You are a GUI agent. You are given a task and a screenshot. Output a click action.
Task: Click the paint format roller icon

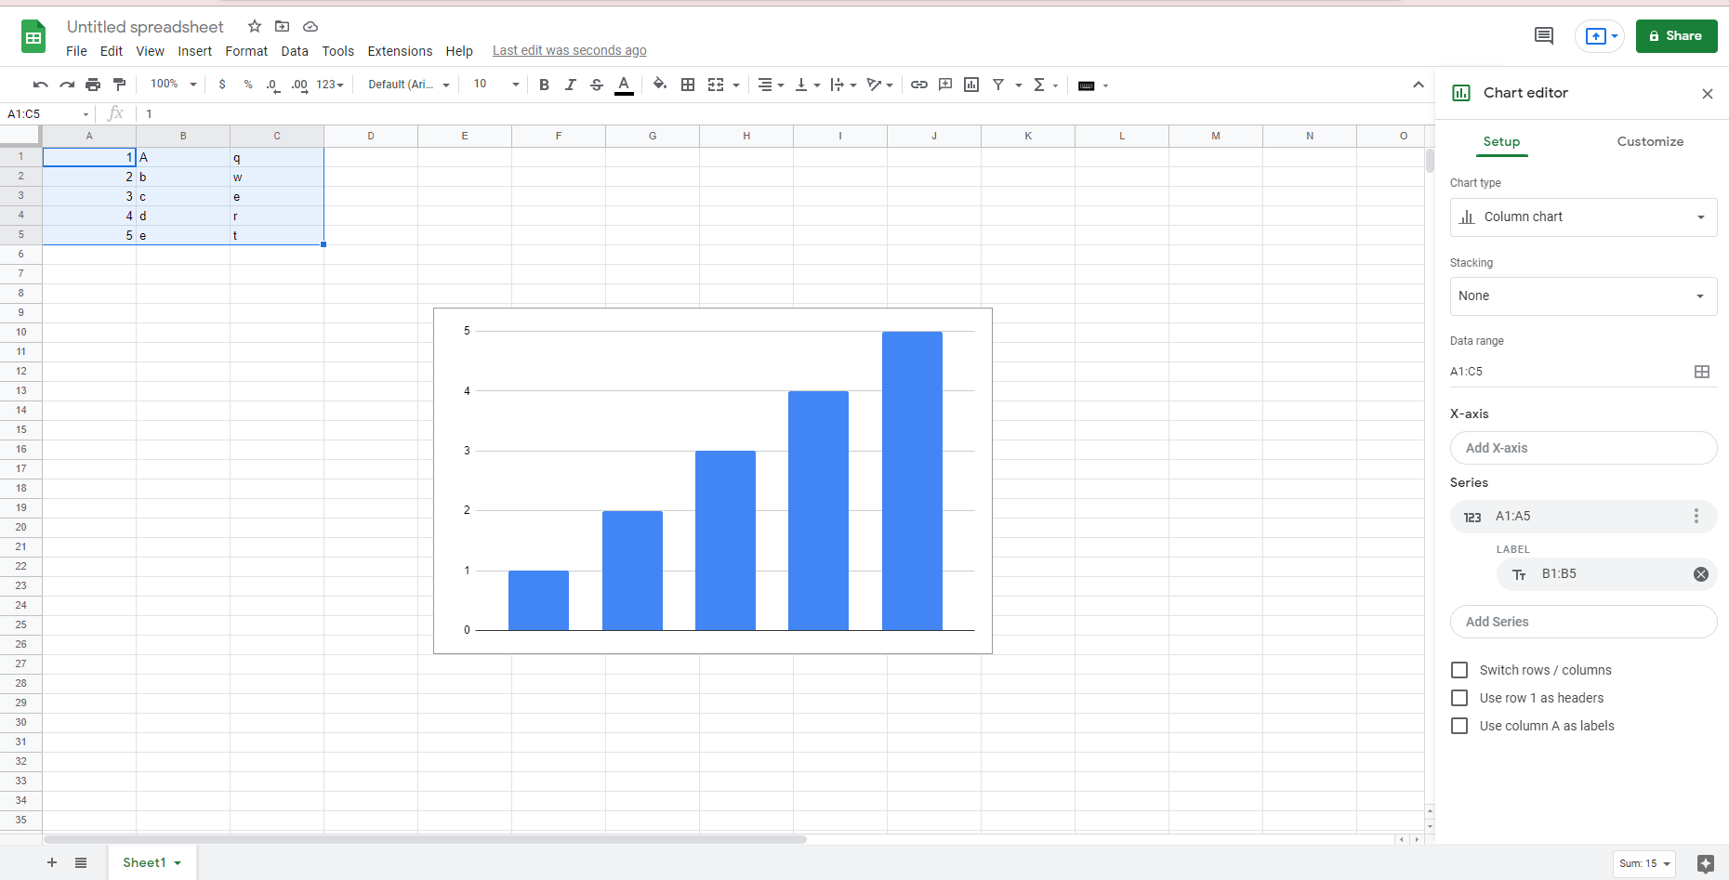pyautogui.click(x=119, y=85)
